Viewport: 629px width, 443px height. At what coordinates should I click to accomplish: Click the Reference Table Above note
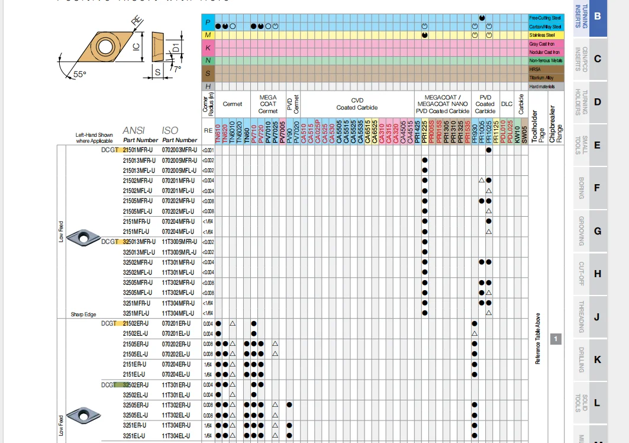coord(537,339)
